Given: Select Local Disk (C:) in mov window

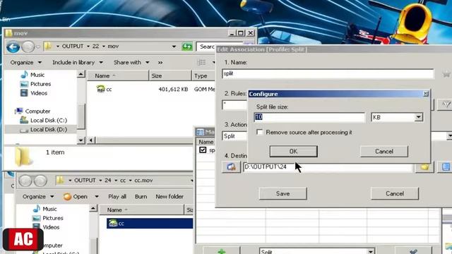Looking at the screenshot, I should 43,121.
